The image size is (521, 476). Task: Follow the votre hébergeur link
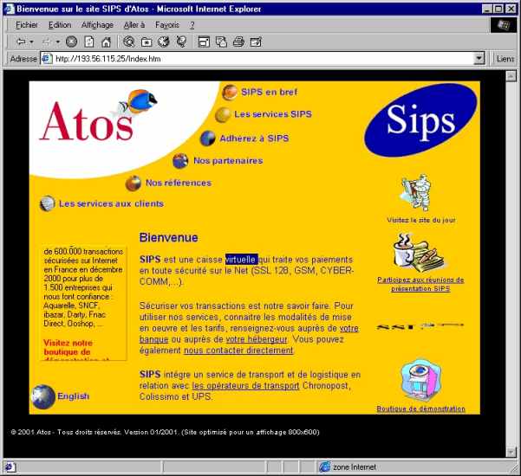[x=257, y=339]
